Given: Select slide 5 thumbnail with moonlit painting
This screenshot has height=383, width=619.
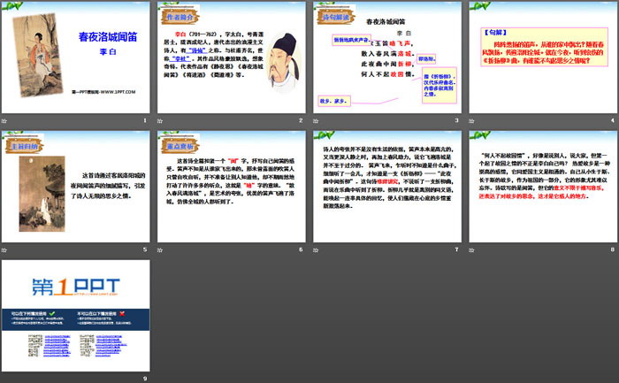Looking at the screenshot, I should click(x=76, y=187).
